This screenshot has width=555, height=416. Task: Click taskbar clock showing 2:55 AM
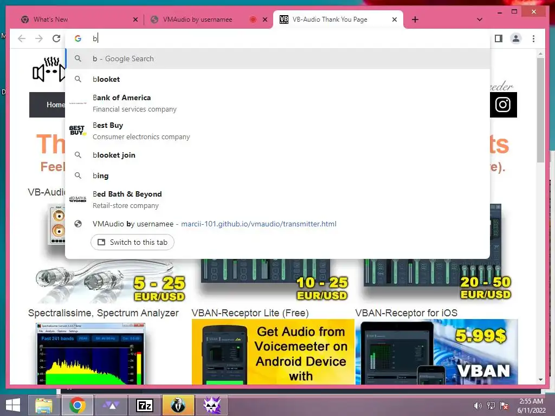coord(531,406)
